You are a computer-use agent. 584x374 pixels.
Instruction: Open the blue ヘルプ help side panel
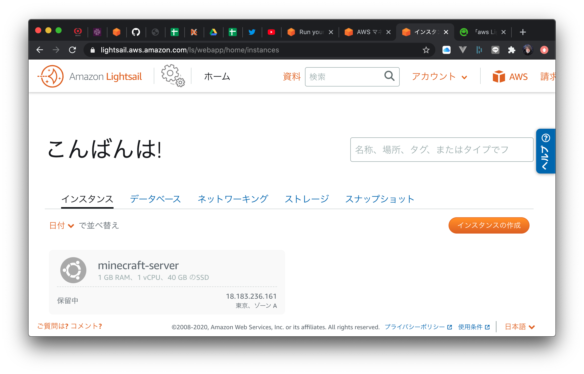click(x=546, y=151)
